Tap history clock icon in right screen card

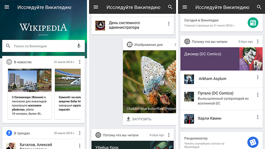pyautogui.click(x=187, y=42)
